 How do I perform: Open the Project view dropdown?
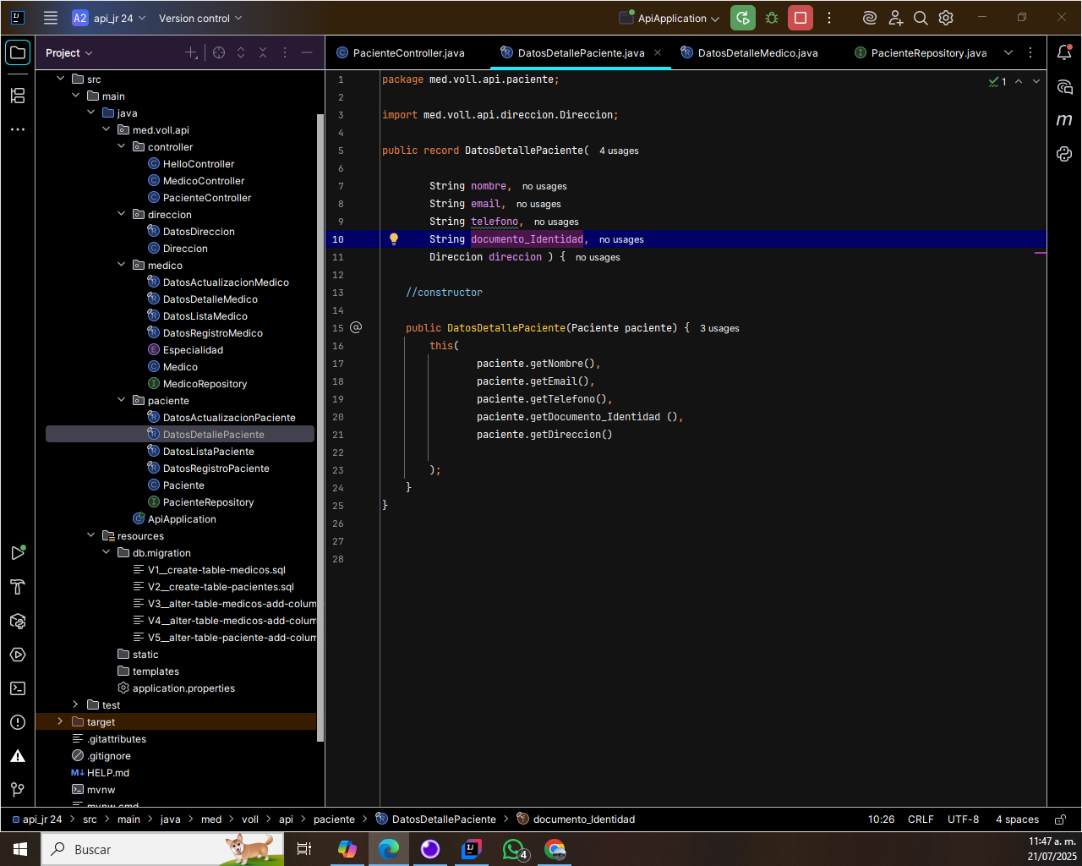[x=68, y=52]
